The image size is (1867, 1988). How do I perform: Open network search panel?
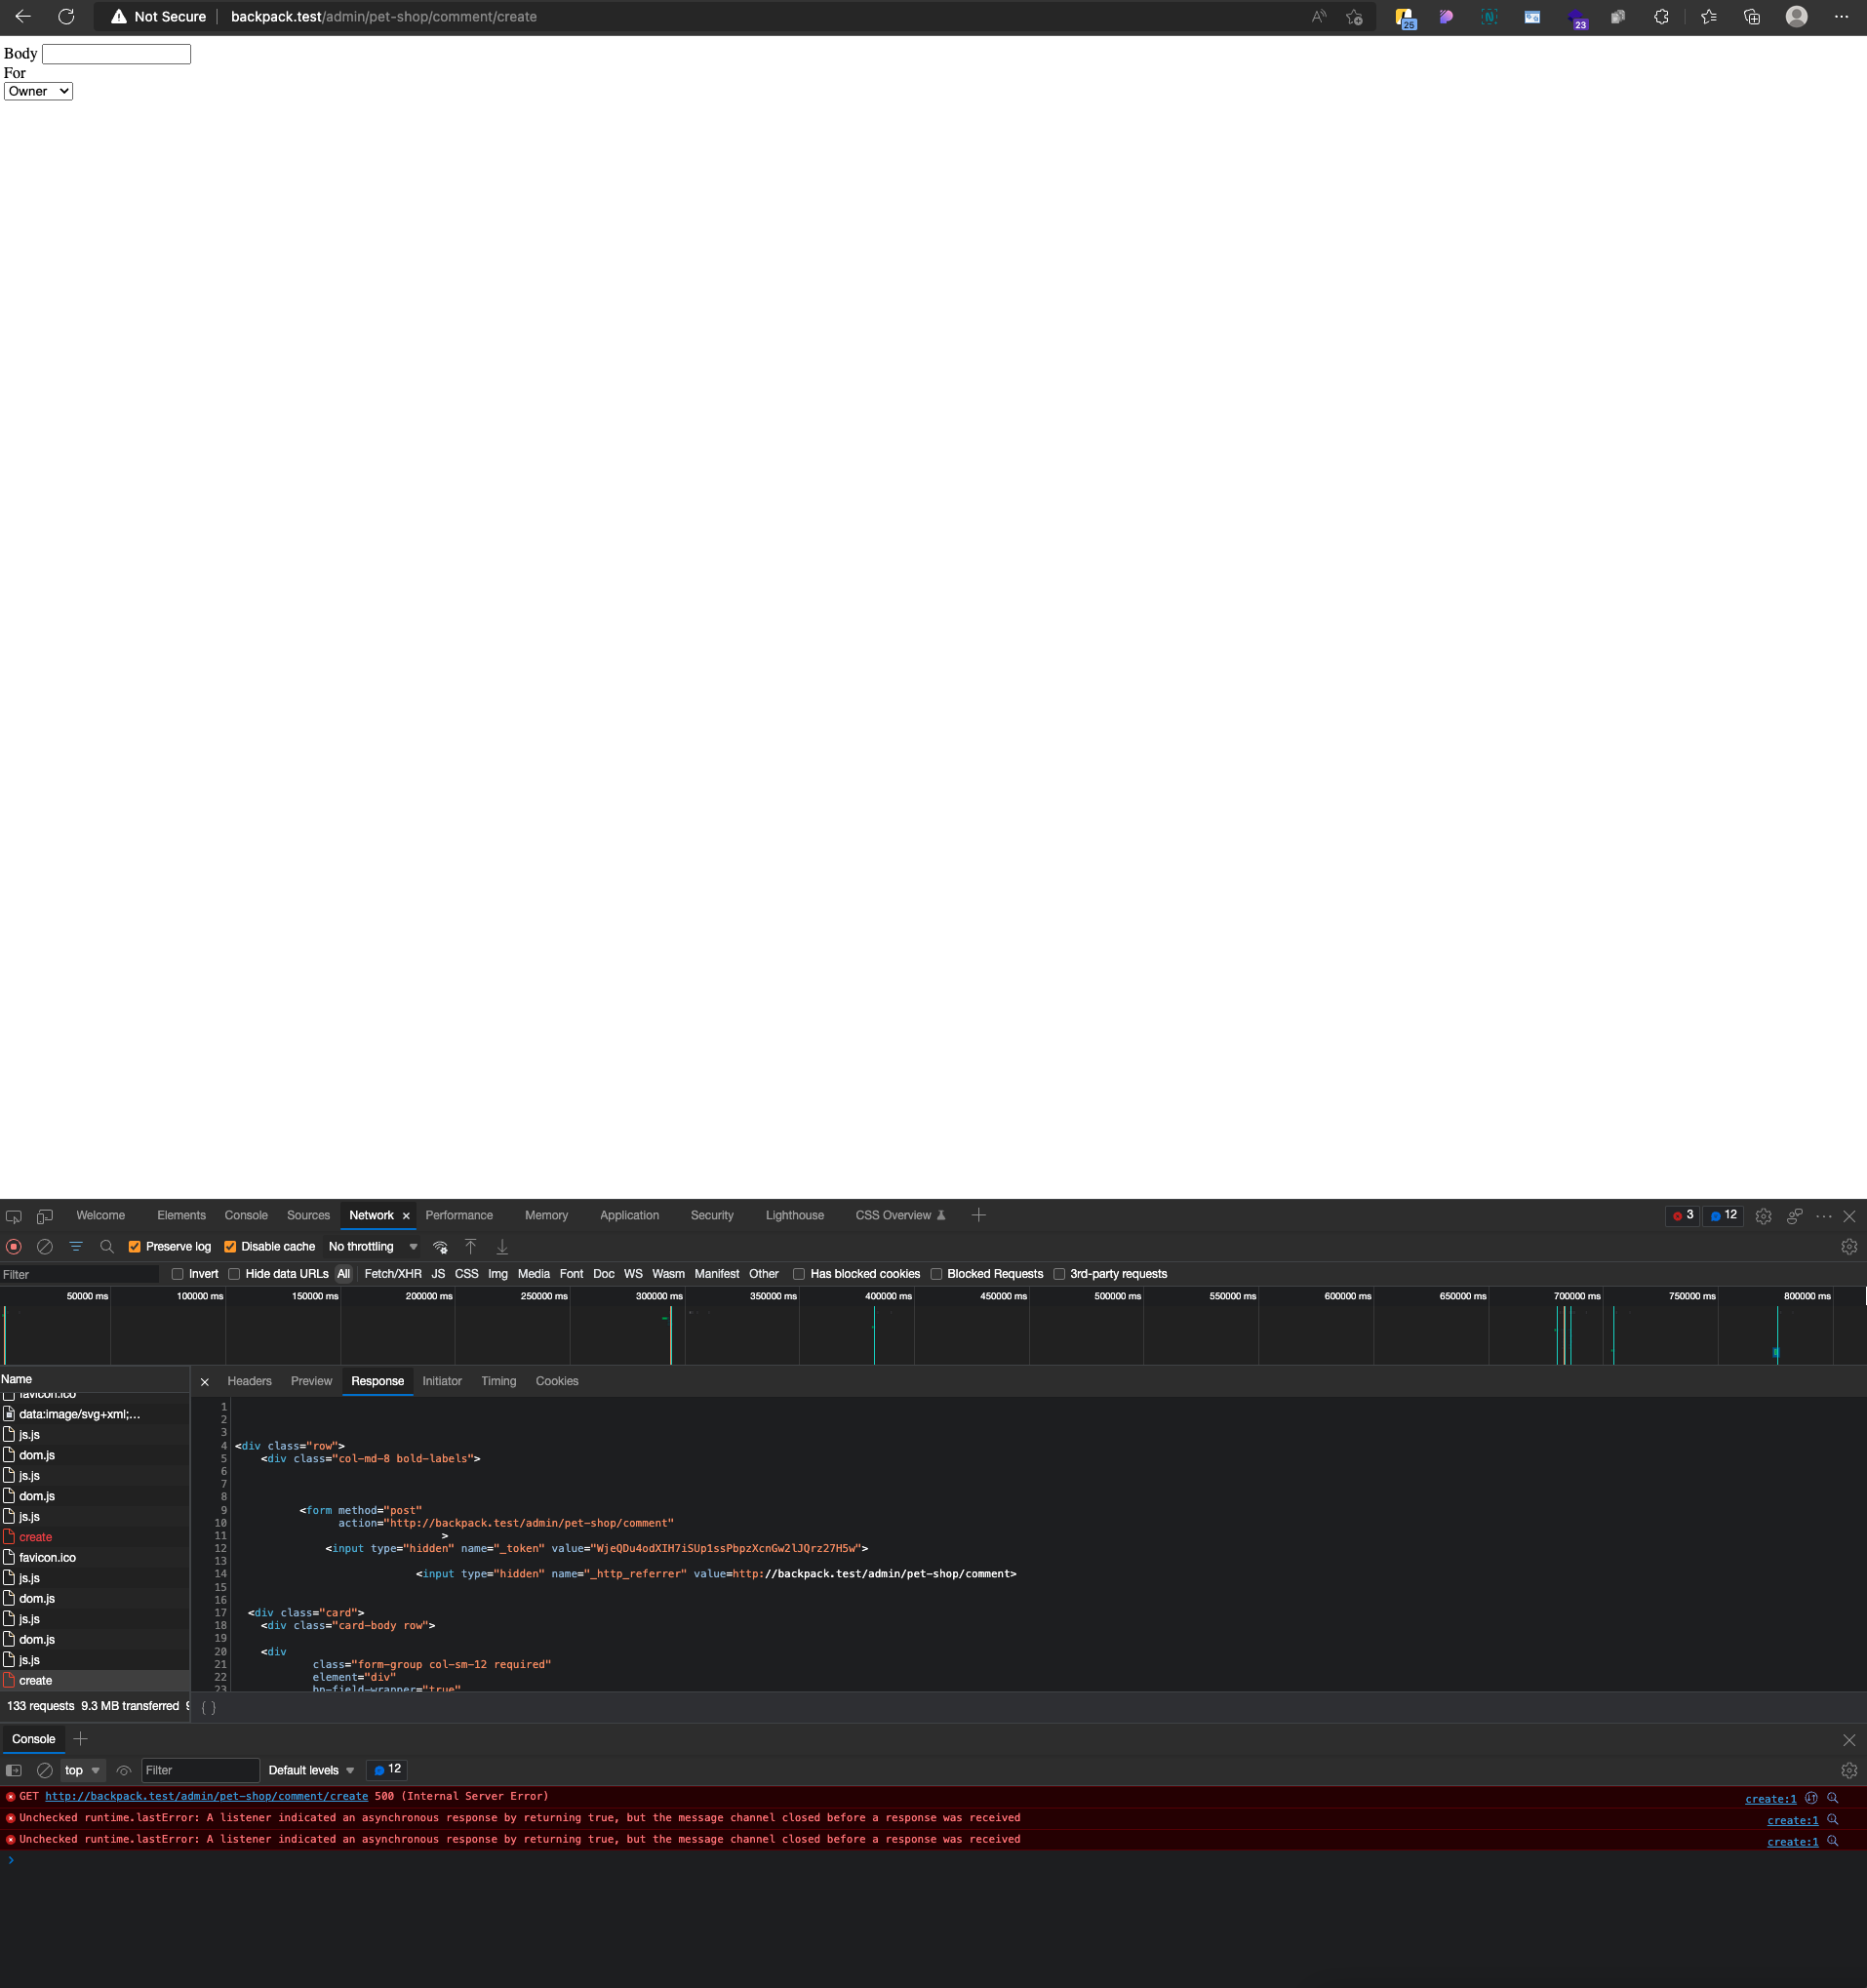[x=107, y=1246]
